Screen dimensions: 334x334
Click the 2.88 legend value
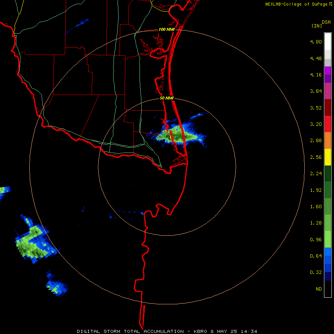tap(316, 141)
